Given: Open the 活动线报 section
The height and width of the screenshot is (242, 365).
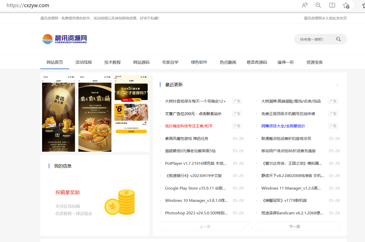Looking at the screenshot, I should pos(84,62).
